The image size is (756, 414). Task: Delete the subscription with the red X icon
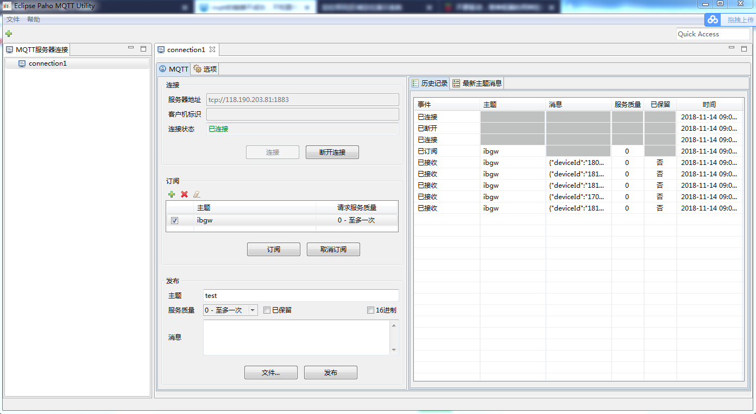184,194
